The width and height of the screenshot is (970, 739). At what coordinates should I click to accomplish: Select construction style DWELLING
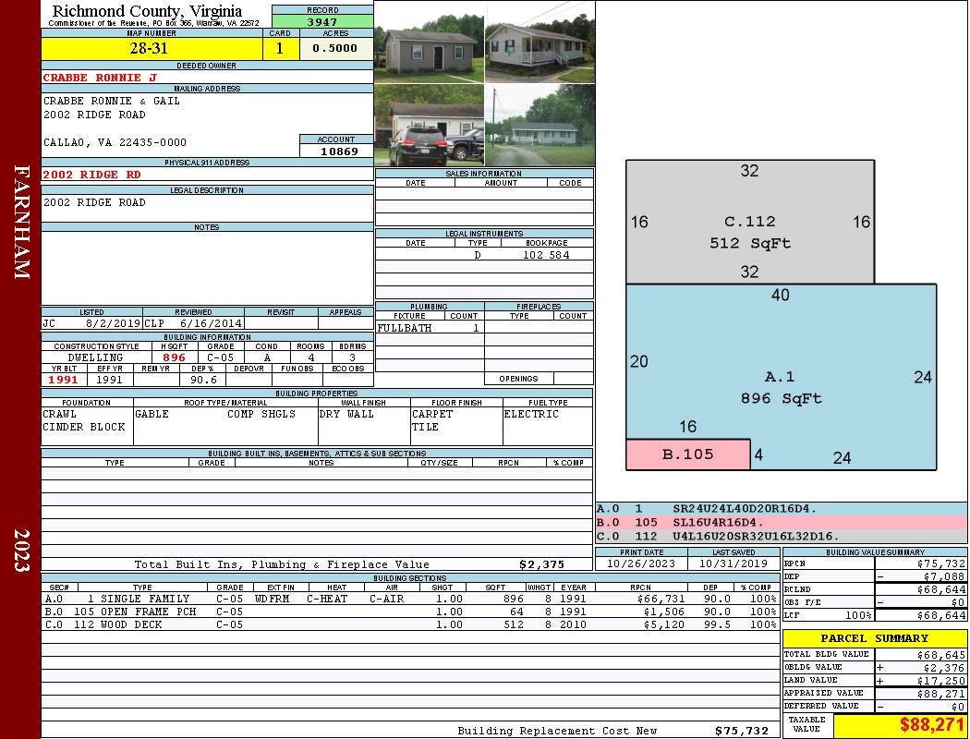96,357
